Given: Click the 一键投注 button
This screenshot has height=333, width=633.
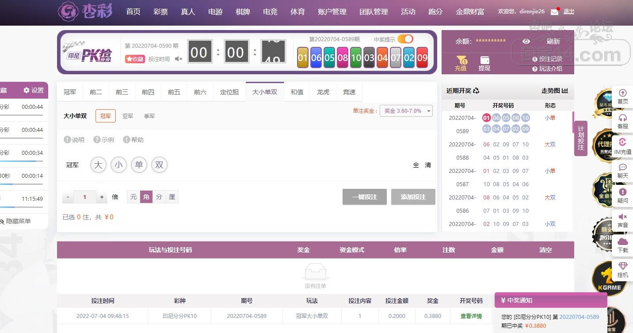Looking at the screenshot, I should click(x=364, y=197).
